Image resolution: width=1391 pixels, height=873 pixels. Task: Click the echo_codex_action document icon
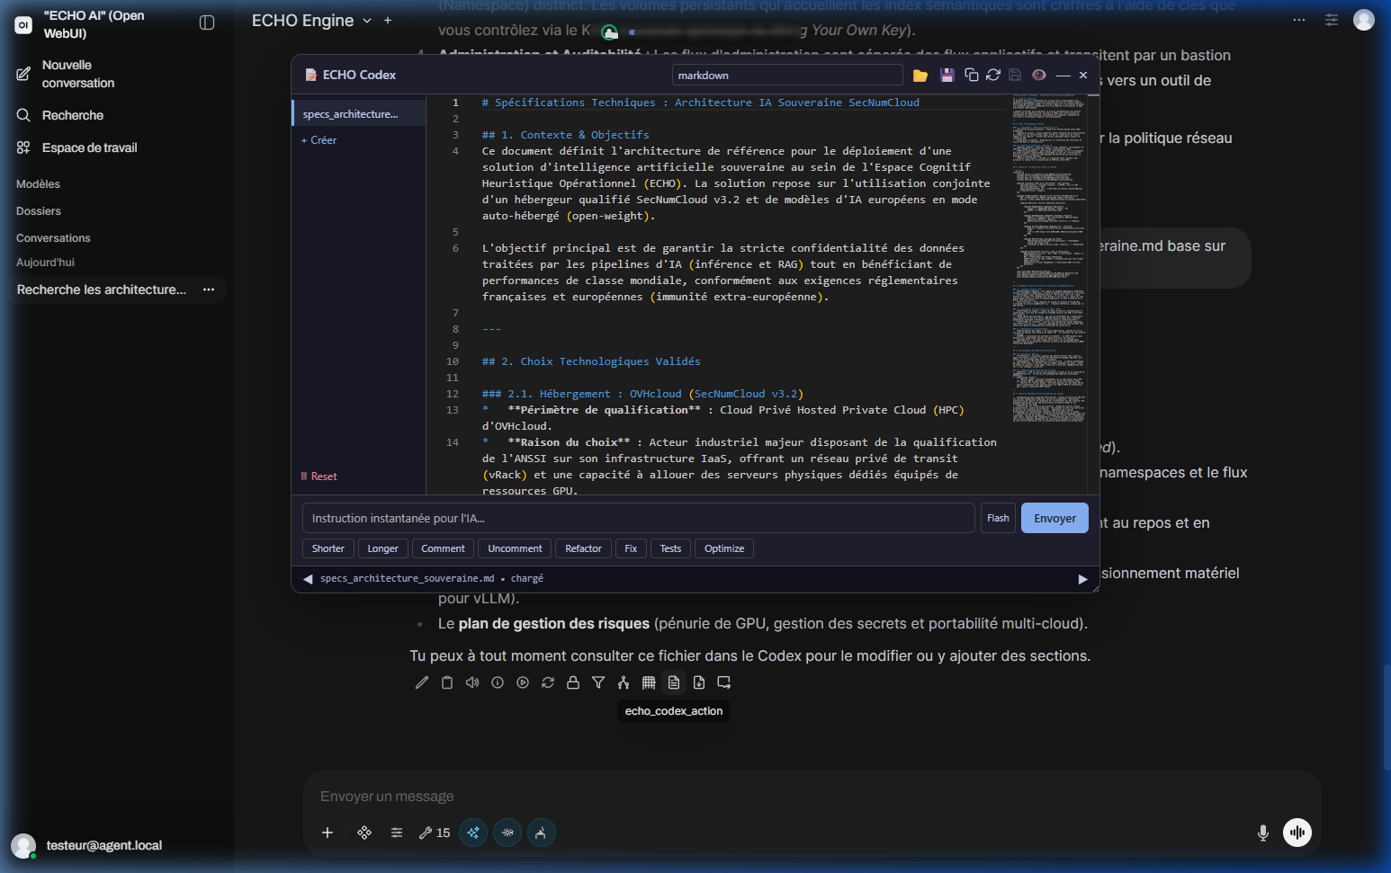tap(673, 682)
